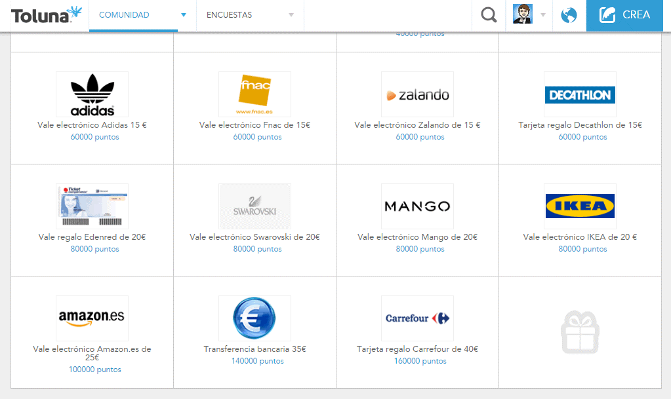Open 'Vale electrónico Swarovski de 20€' link
The image size is (671, 399).
coord(254,237)
